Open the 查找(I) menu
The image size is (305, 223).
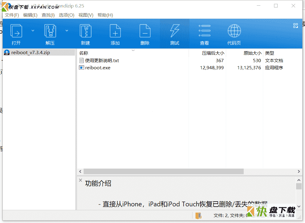[48, 15]
